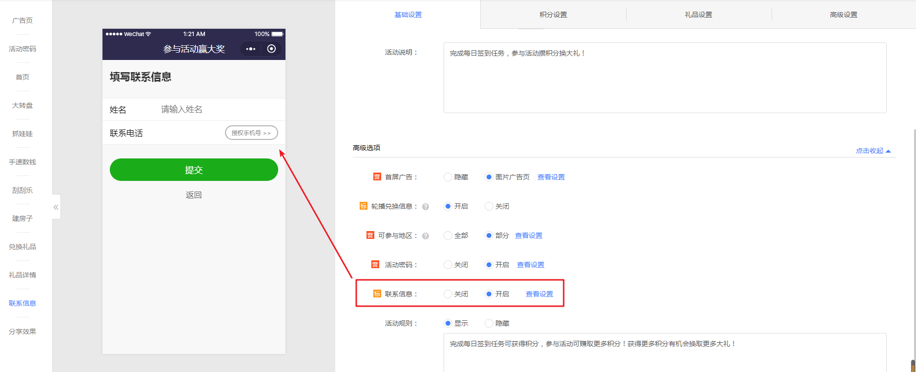Image resolution: width=916 pixels, height=372 pixels.
Task: Click the 请输入姓名 name input field
Action: point(219,109)
